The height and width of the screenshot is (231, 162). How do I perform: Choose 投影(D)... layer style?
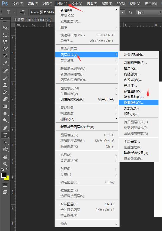[138, 114]
